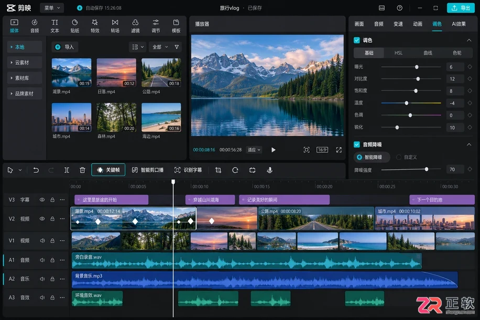Viewport: 480px width, 320px height.
Task: Click the 关键帧 keyframe button
Action: coord(108,170)
